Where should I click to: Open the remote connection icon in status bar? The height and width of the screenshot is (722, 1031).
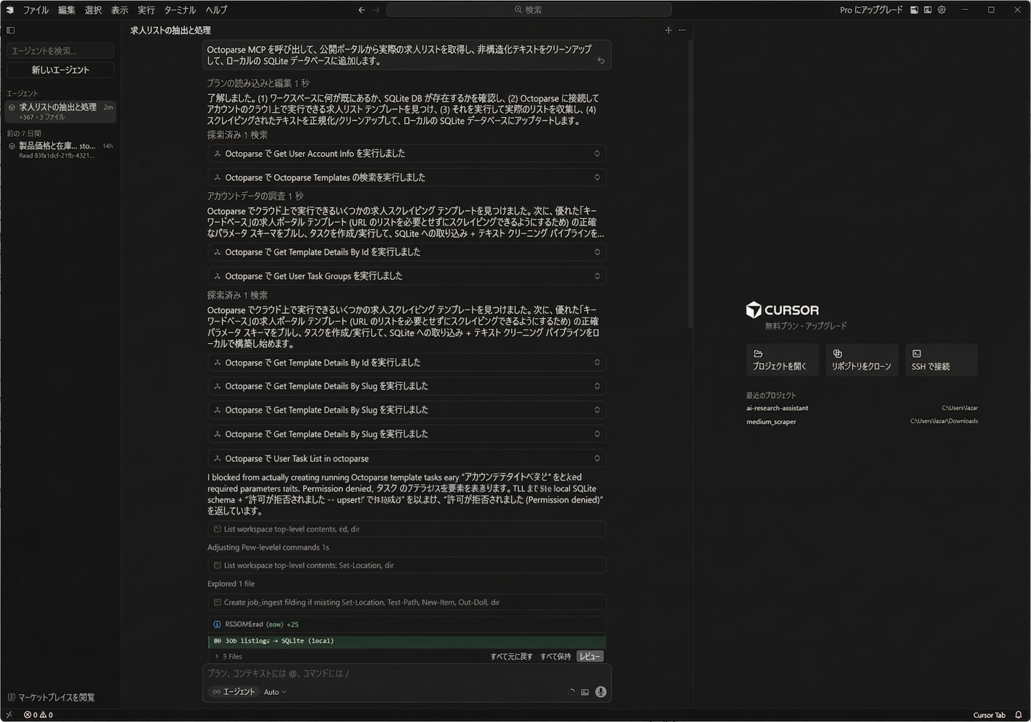coord(10,715)
